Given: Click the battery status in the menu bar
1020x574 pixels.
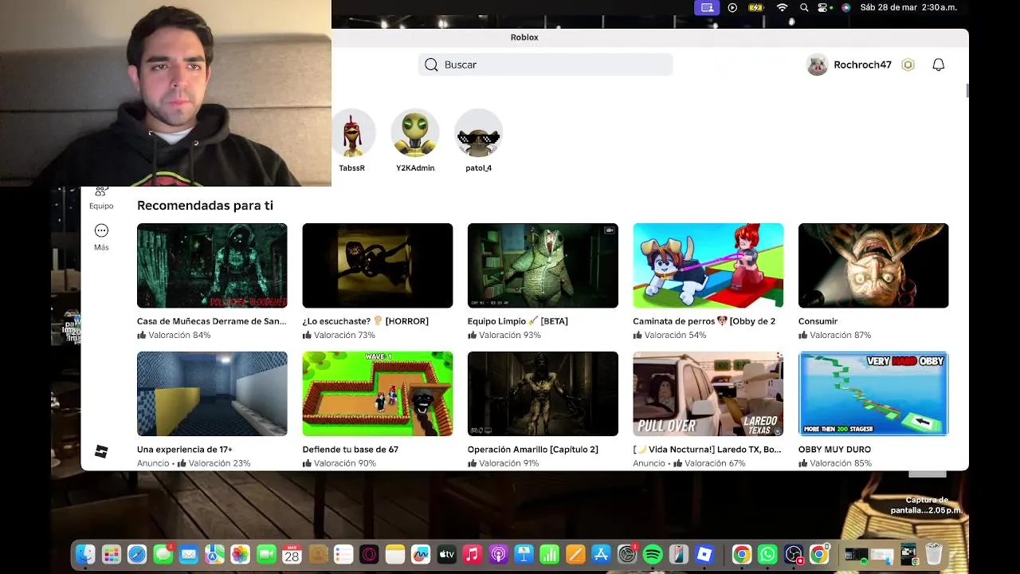Looking at the screenshot, I should (756, 7).
